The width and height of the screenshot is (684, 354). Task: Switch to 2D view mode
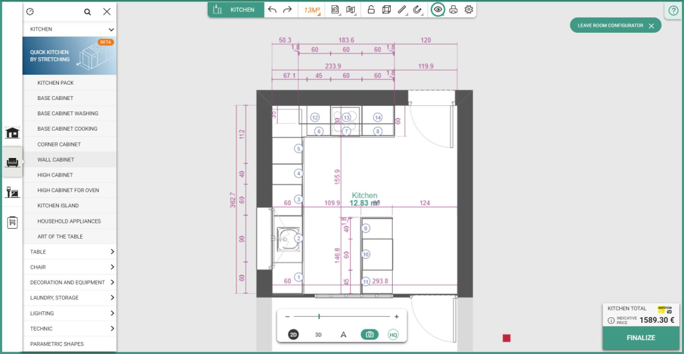[293, 335]
